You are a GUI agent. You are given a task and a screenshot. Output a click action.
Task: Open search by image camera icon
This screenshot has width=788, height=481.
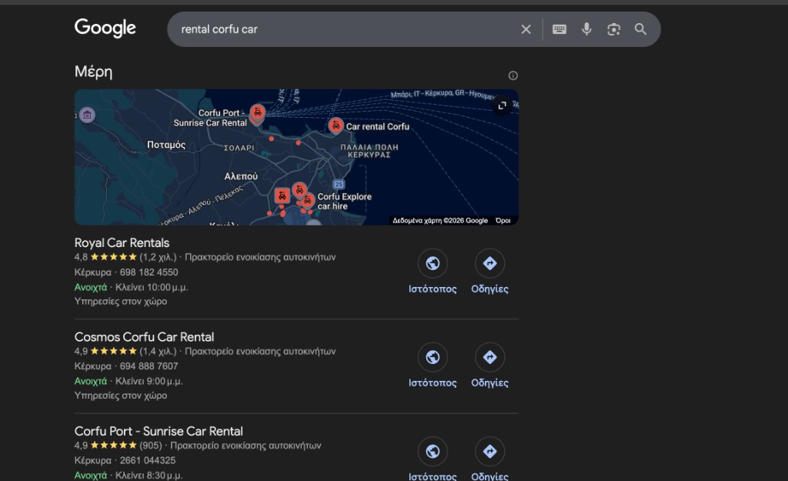pos(613,29)
